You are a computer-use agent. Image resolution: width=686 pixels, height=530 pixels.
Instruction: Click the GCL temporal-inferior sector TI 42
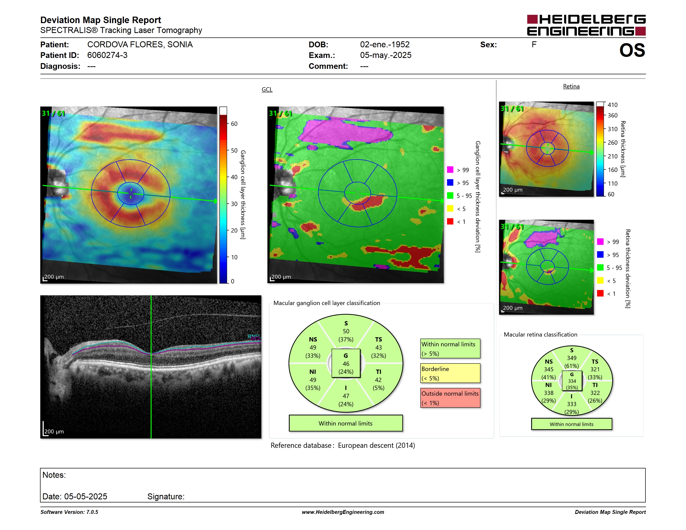pos(379,380)
